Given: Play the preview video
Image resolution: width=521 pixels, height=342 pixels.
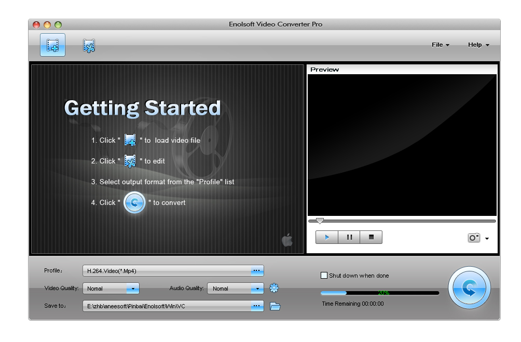Looking at the screenshot, I should 326,237.
